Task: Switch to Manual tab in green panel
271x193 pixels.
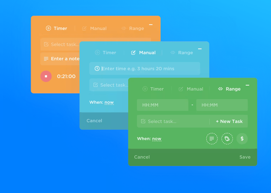Action: (191, 89)
